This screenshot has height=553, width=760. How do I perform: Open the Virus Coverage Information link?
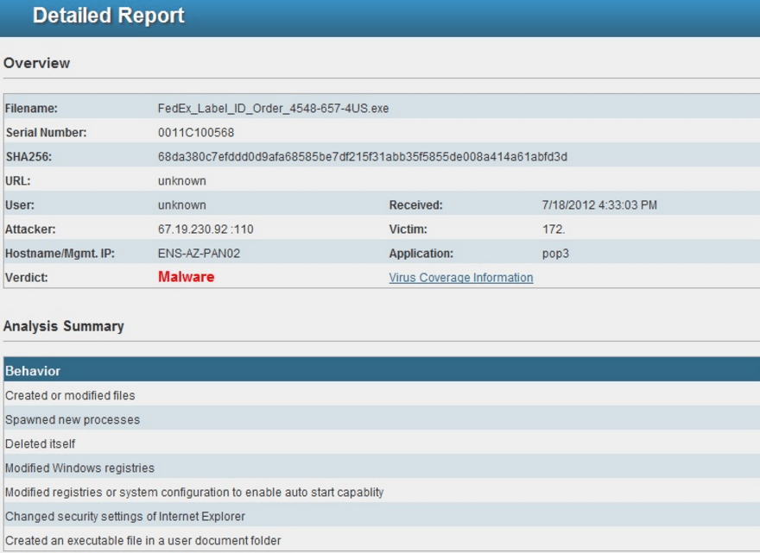tap(461, 278)
